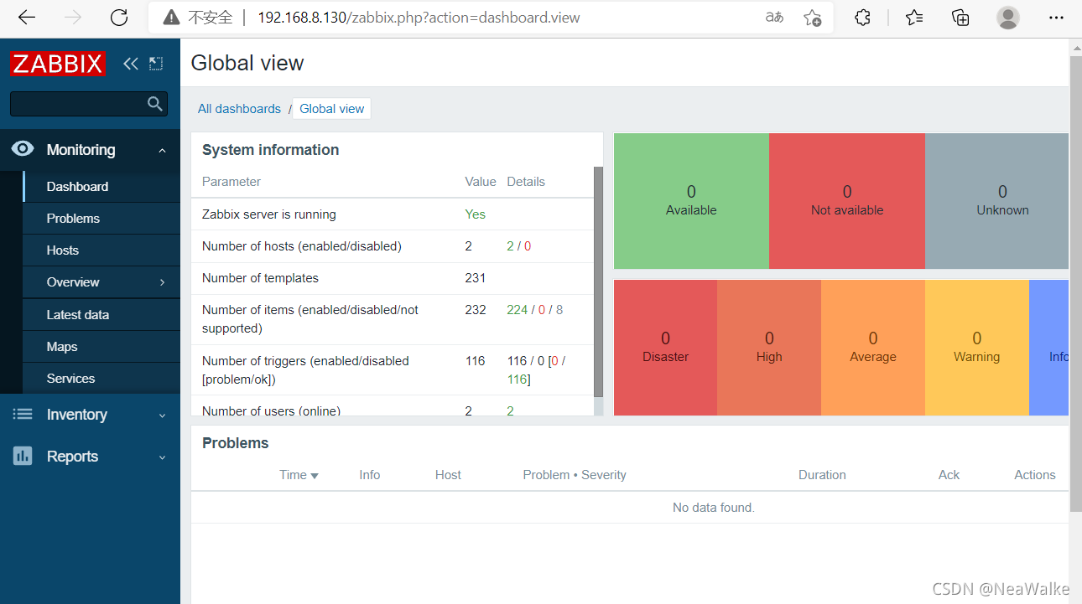Click the templates value '231'
This screenshot has width=1082, height=604.
click(x=476, y=278)
